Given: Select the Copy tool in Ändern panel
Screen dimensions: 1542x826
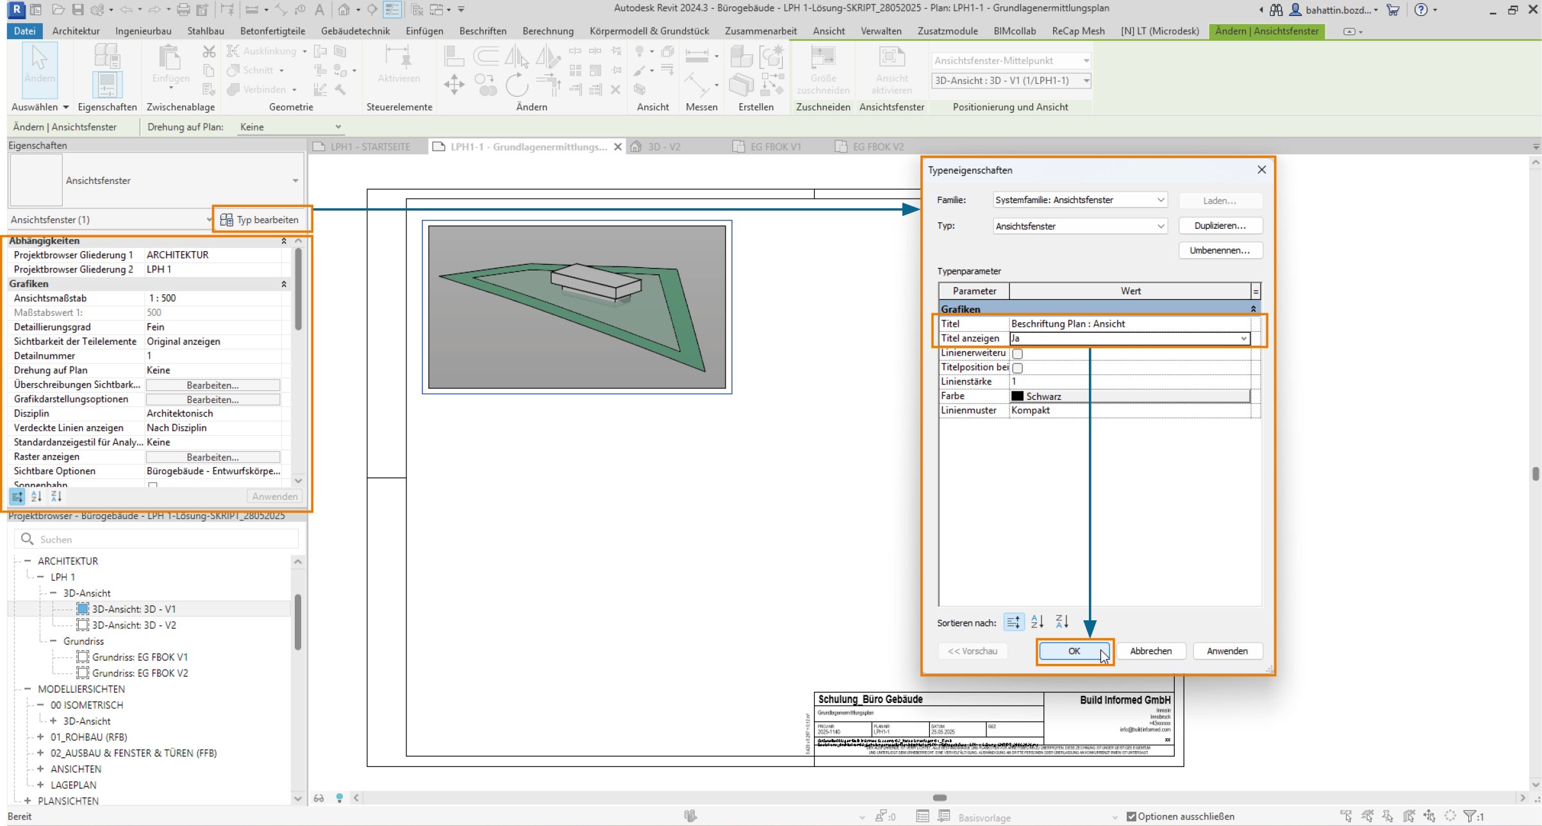Looking at the screenshot, I should (485, 84).
